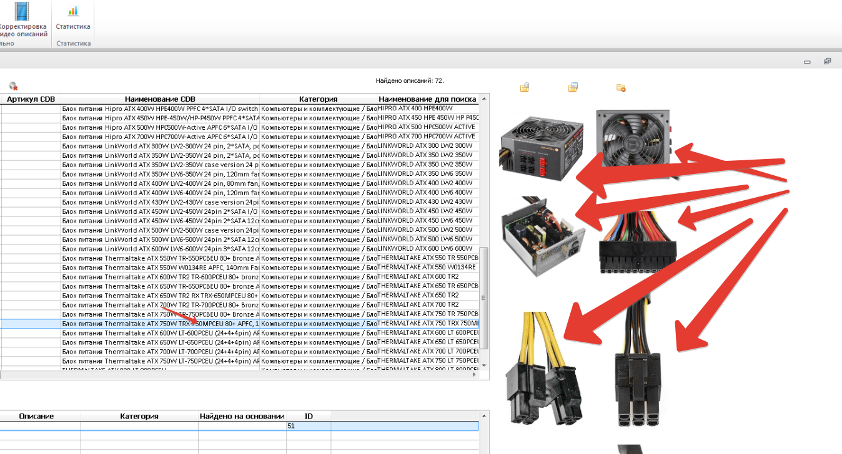Restore the inner panel window
The image size is (842, 454).
click(827, 61)
